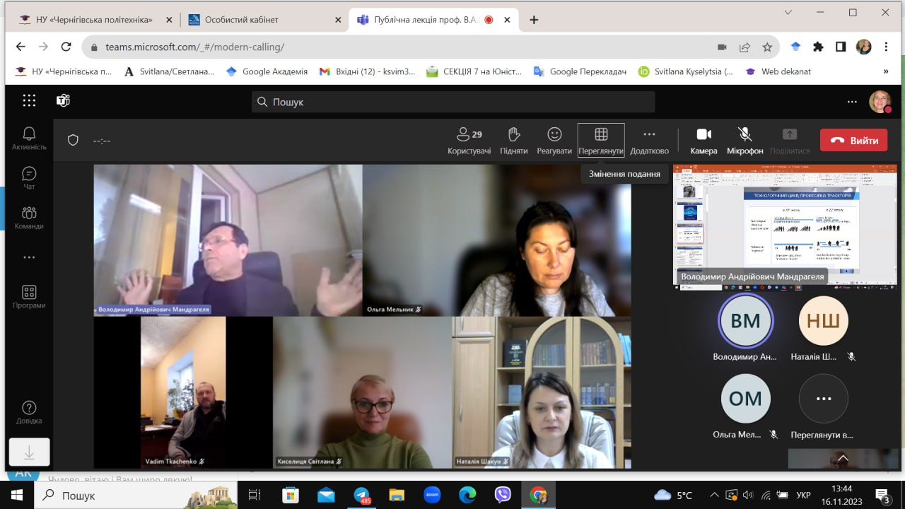The image size is (905, 509).
Task: Open the Help (Довідка) icon
Action: point(29,412)
